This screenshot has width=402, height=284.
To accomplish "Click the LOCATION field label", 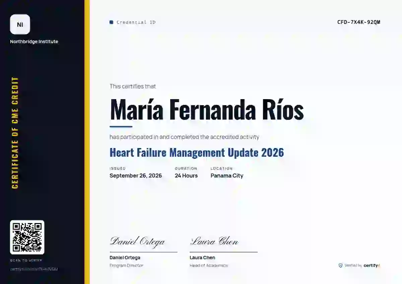I will [221, 168].
